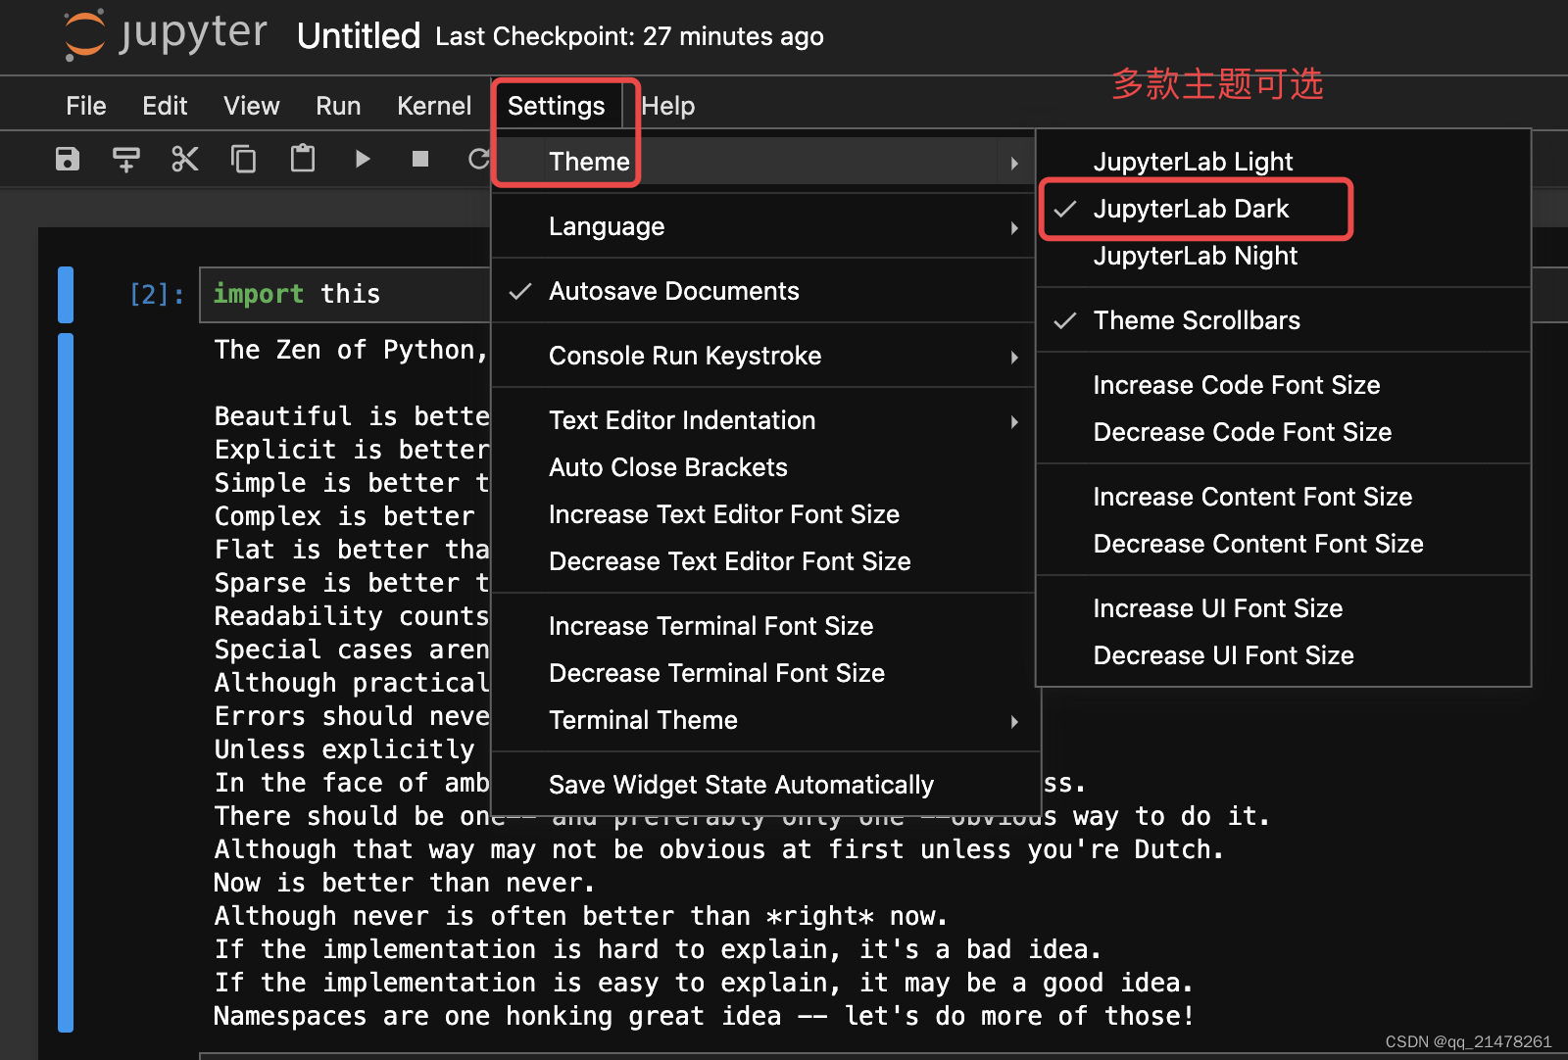Select the Theme submenu entry
1568x1060 pixels.
(762, 162)
